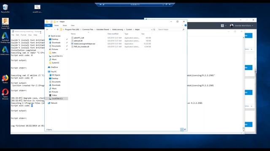The height and width of the screenshot is (151, 270).
Task: Open the Home ribbon tab
Action: 57,25
